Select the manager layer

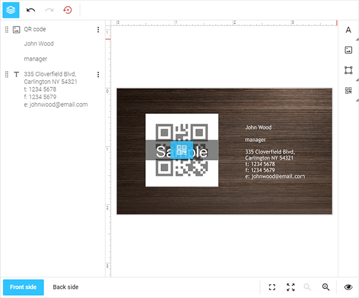click(36, 59)
